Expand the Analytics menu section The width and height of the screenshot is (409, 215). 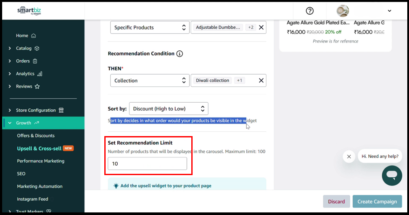pos(25,74)
